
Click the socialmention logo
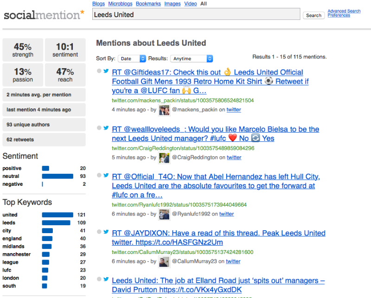[44, 15]
